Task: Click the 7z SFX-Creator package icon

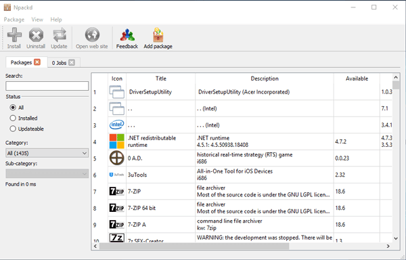Action: pyautogui.click(x=117, y=238)
